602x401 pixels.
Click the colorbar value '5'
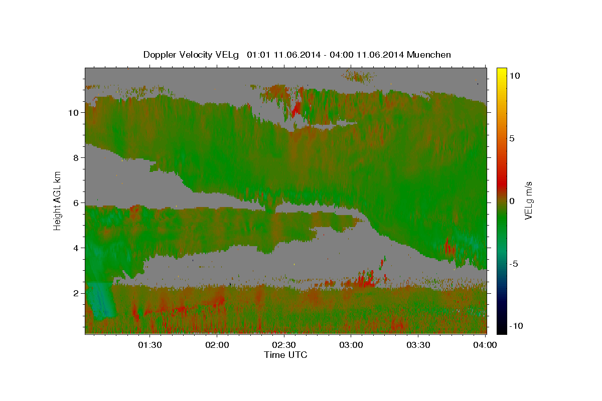click(512, 138)
